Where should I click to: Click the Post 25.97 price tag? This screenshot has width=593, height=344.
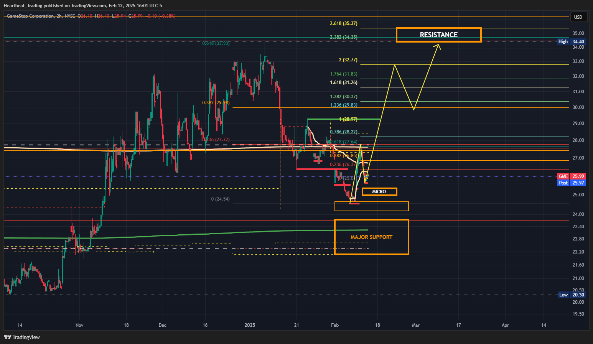tap(571, 183)
